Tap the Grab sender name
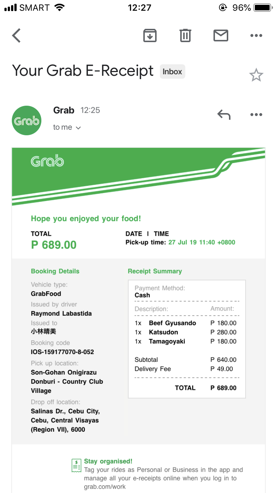This screenshot has width=277, height=493. coord(64,110)
